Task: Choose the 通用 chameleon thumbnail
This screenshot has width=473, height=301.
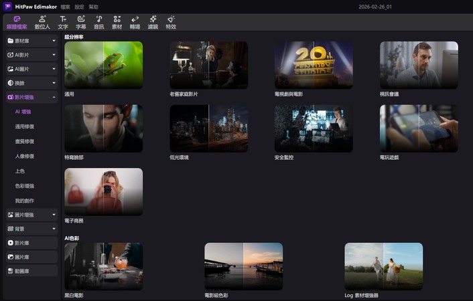Action: [x=103, y=65]
